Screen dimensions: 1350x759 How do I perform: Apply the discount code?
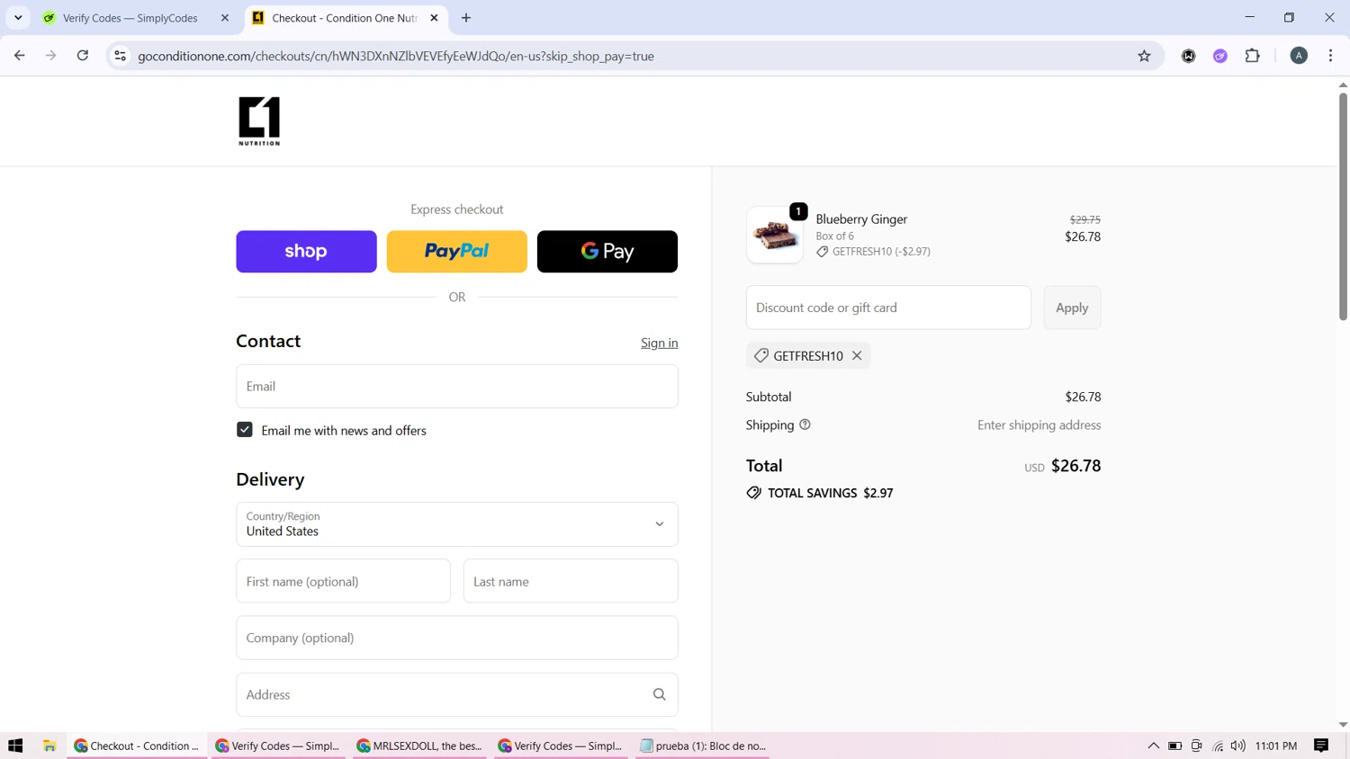click(x=1072, y=308)
